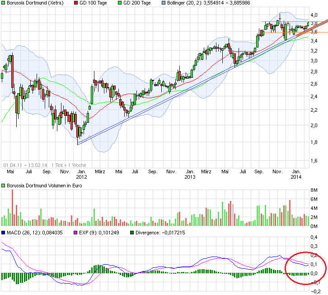Click the 'Jan.' label above 2014

pos(296,172)
